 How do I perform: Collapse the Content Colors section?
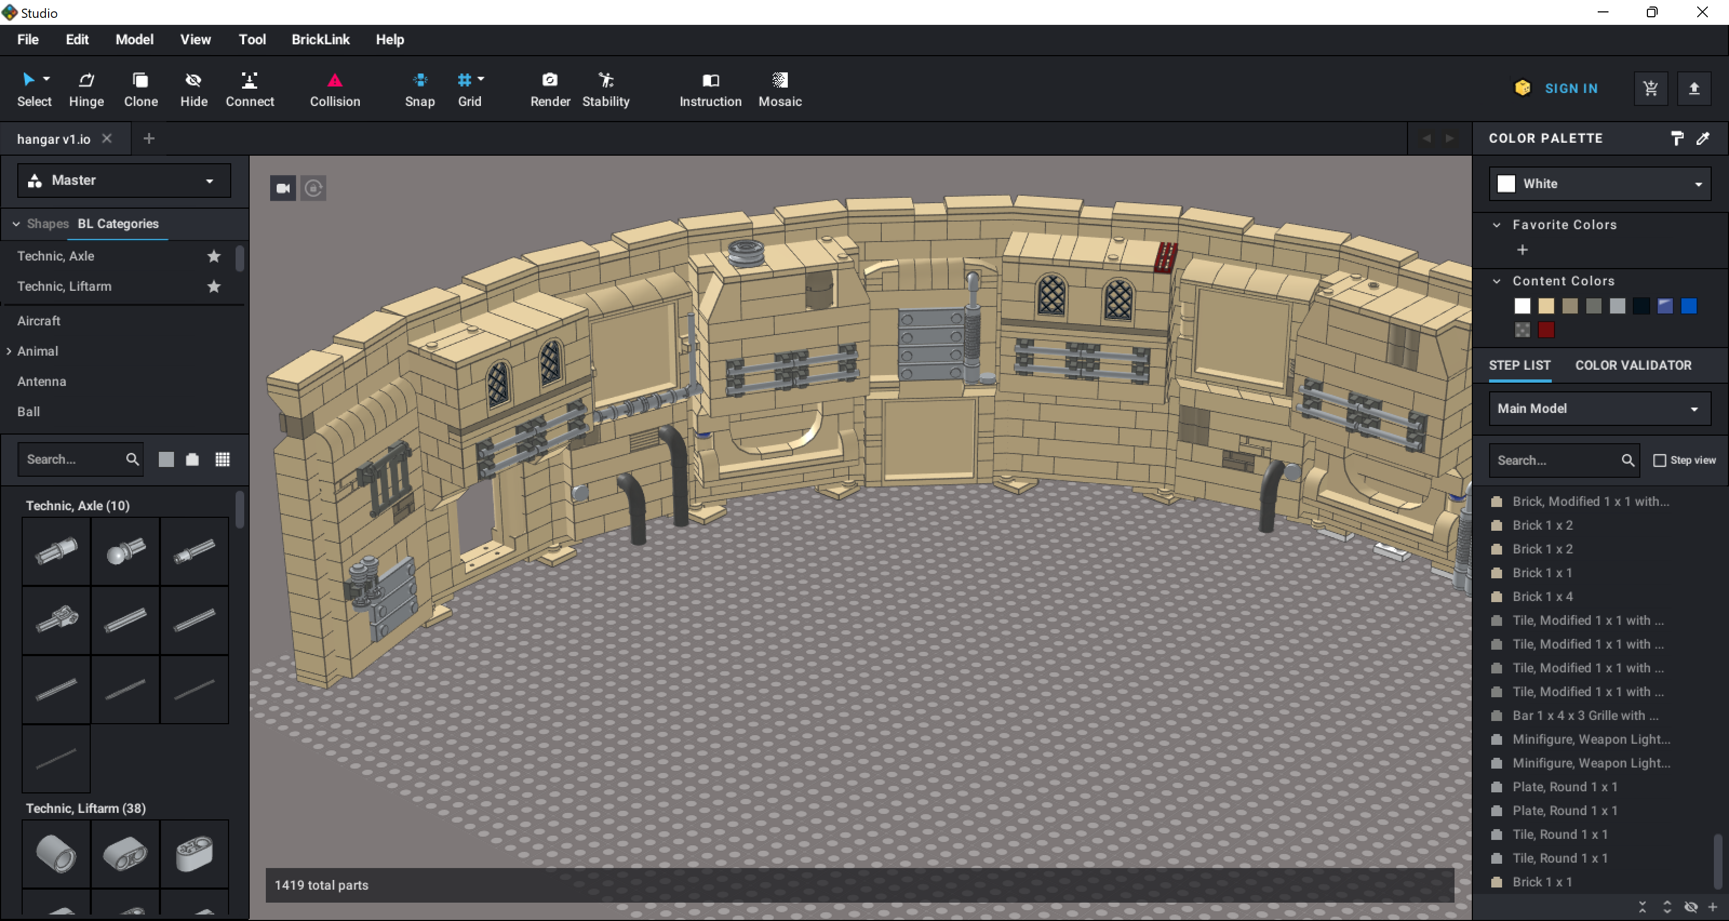[x=1496, y=281]
